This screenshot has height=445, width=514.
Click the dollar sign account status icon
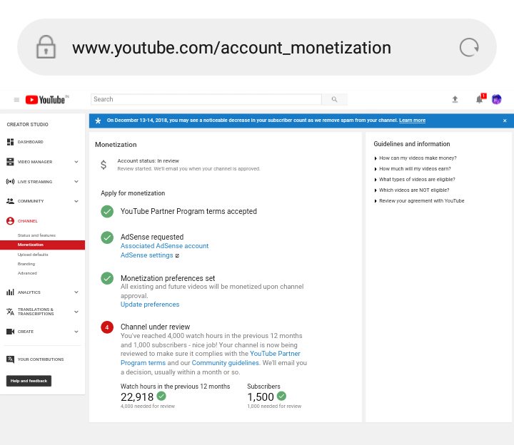click(104, 165)
